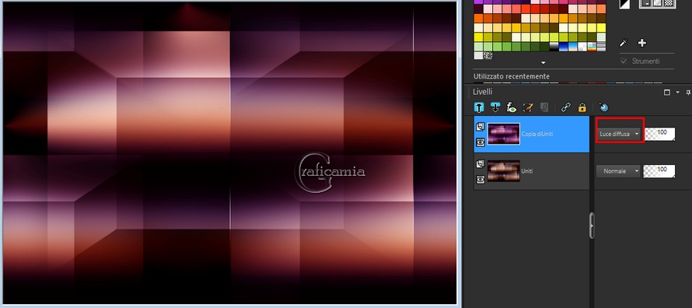The image size is (692, 308).
Task: Click opacity field of Copia diUniti layer
Action: pyautogui.click(x=659, y=134)
